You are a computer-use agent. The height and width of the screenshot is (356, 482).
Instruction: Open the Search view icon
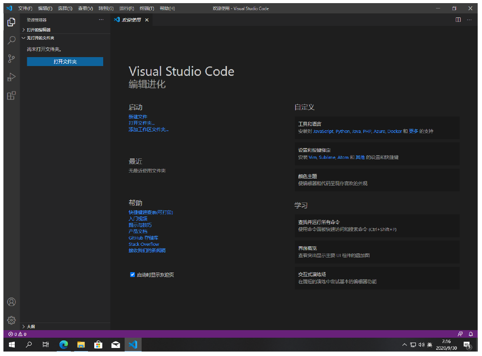(x=12, y=40)
